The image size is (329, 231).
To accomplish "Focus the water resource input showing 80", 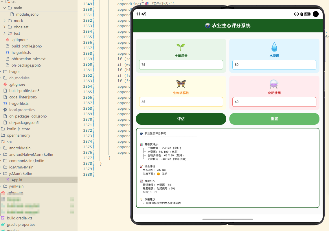I will 274,65.
